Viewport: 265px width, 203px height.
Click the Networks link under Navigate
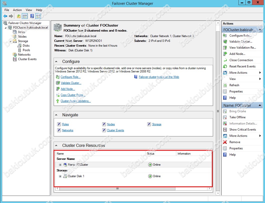(68, 130)
